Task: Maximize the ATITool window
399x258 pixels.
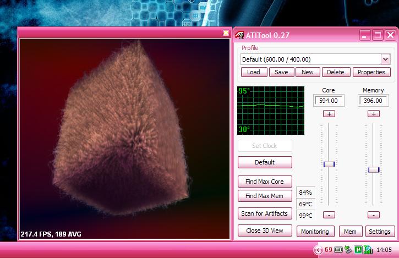Action: click(378, 35)
